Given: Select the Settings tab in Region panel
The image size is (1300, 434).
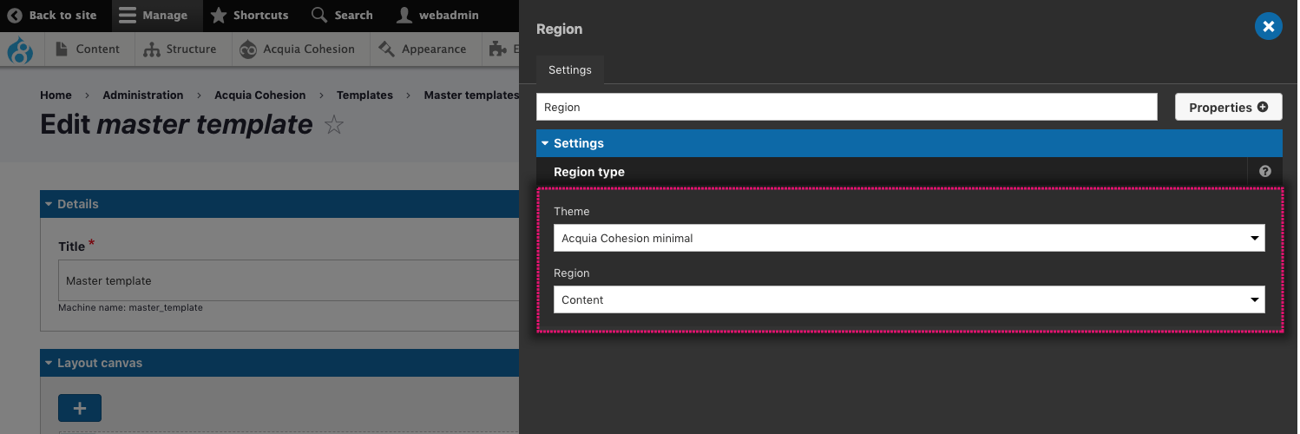Looking at the screenshot, I should tap(569, 69).
